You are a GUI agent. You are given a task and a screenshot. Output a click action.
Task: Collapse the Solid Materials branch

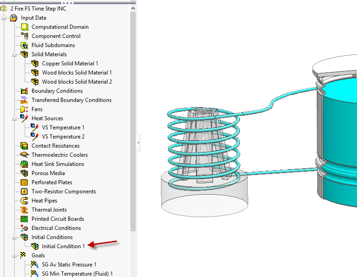tap(14, 55)
